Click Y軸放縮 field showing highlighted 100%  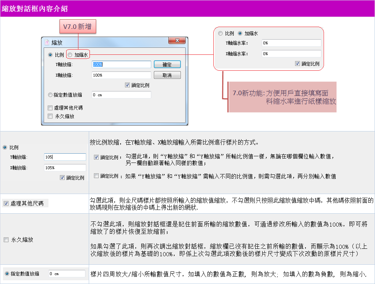(x=121, y=64)
